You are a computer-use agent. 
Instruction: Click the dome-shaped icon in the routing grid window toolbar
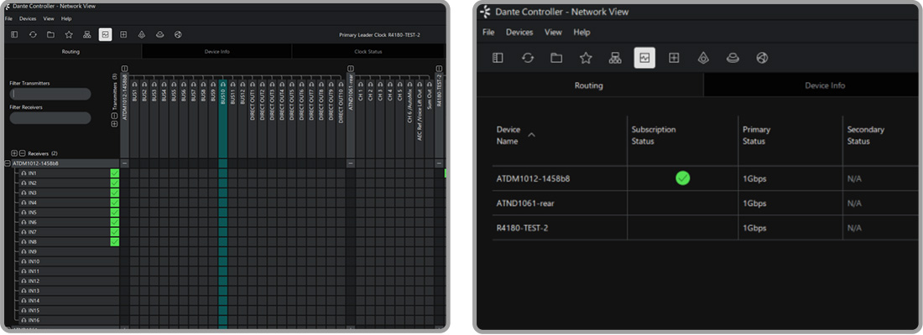click(159, 34)
